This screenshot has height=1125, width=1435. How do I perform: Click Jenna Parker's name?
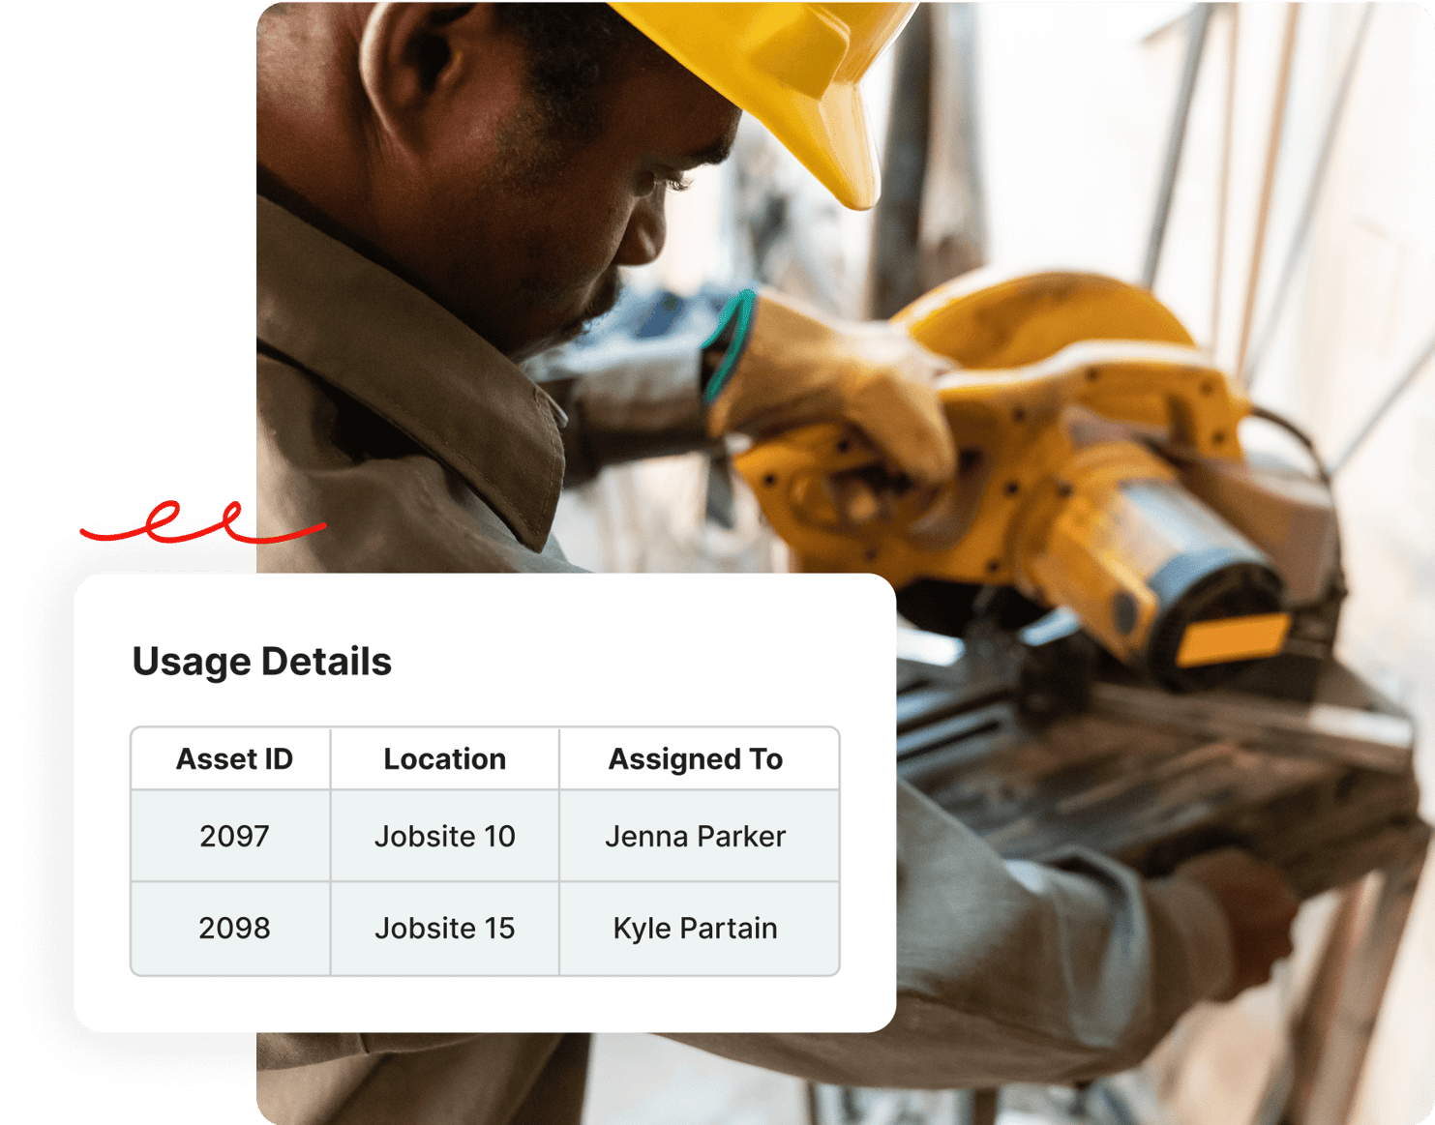tap(697, 836)
